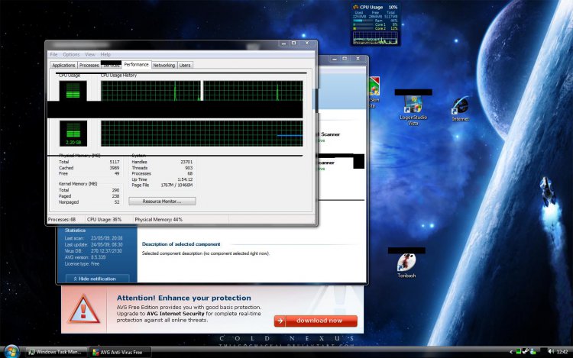Click the Windows Start orb

(11, 350)
